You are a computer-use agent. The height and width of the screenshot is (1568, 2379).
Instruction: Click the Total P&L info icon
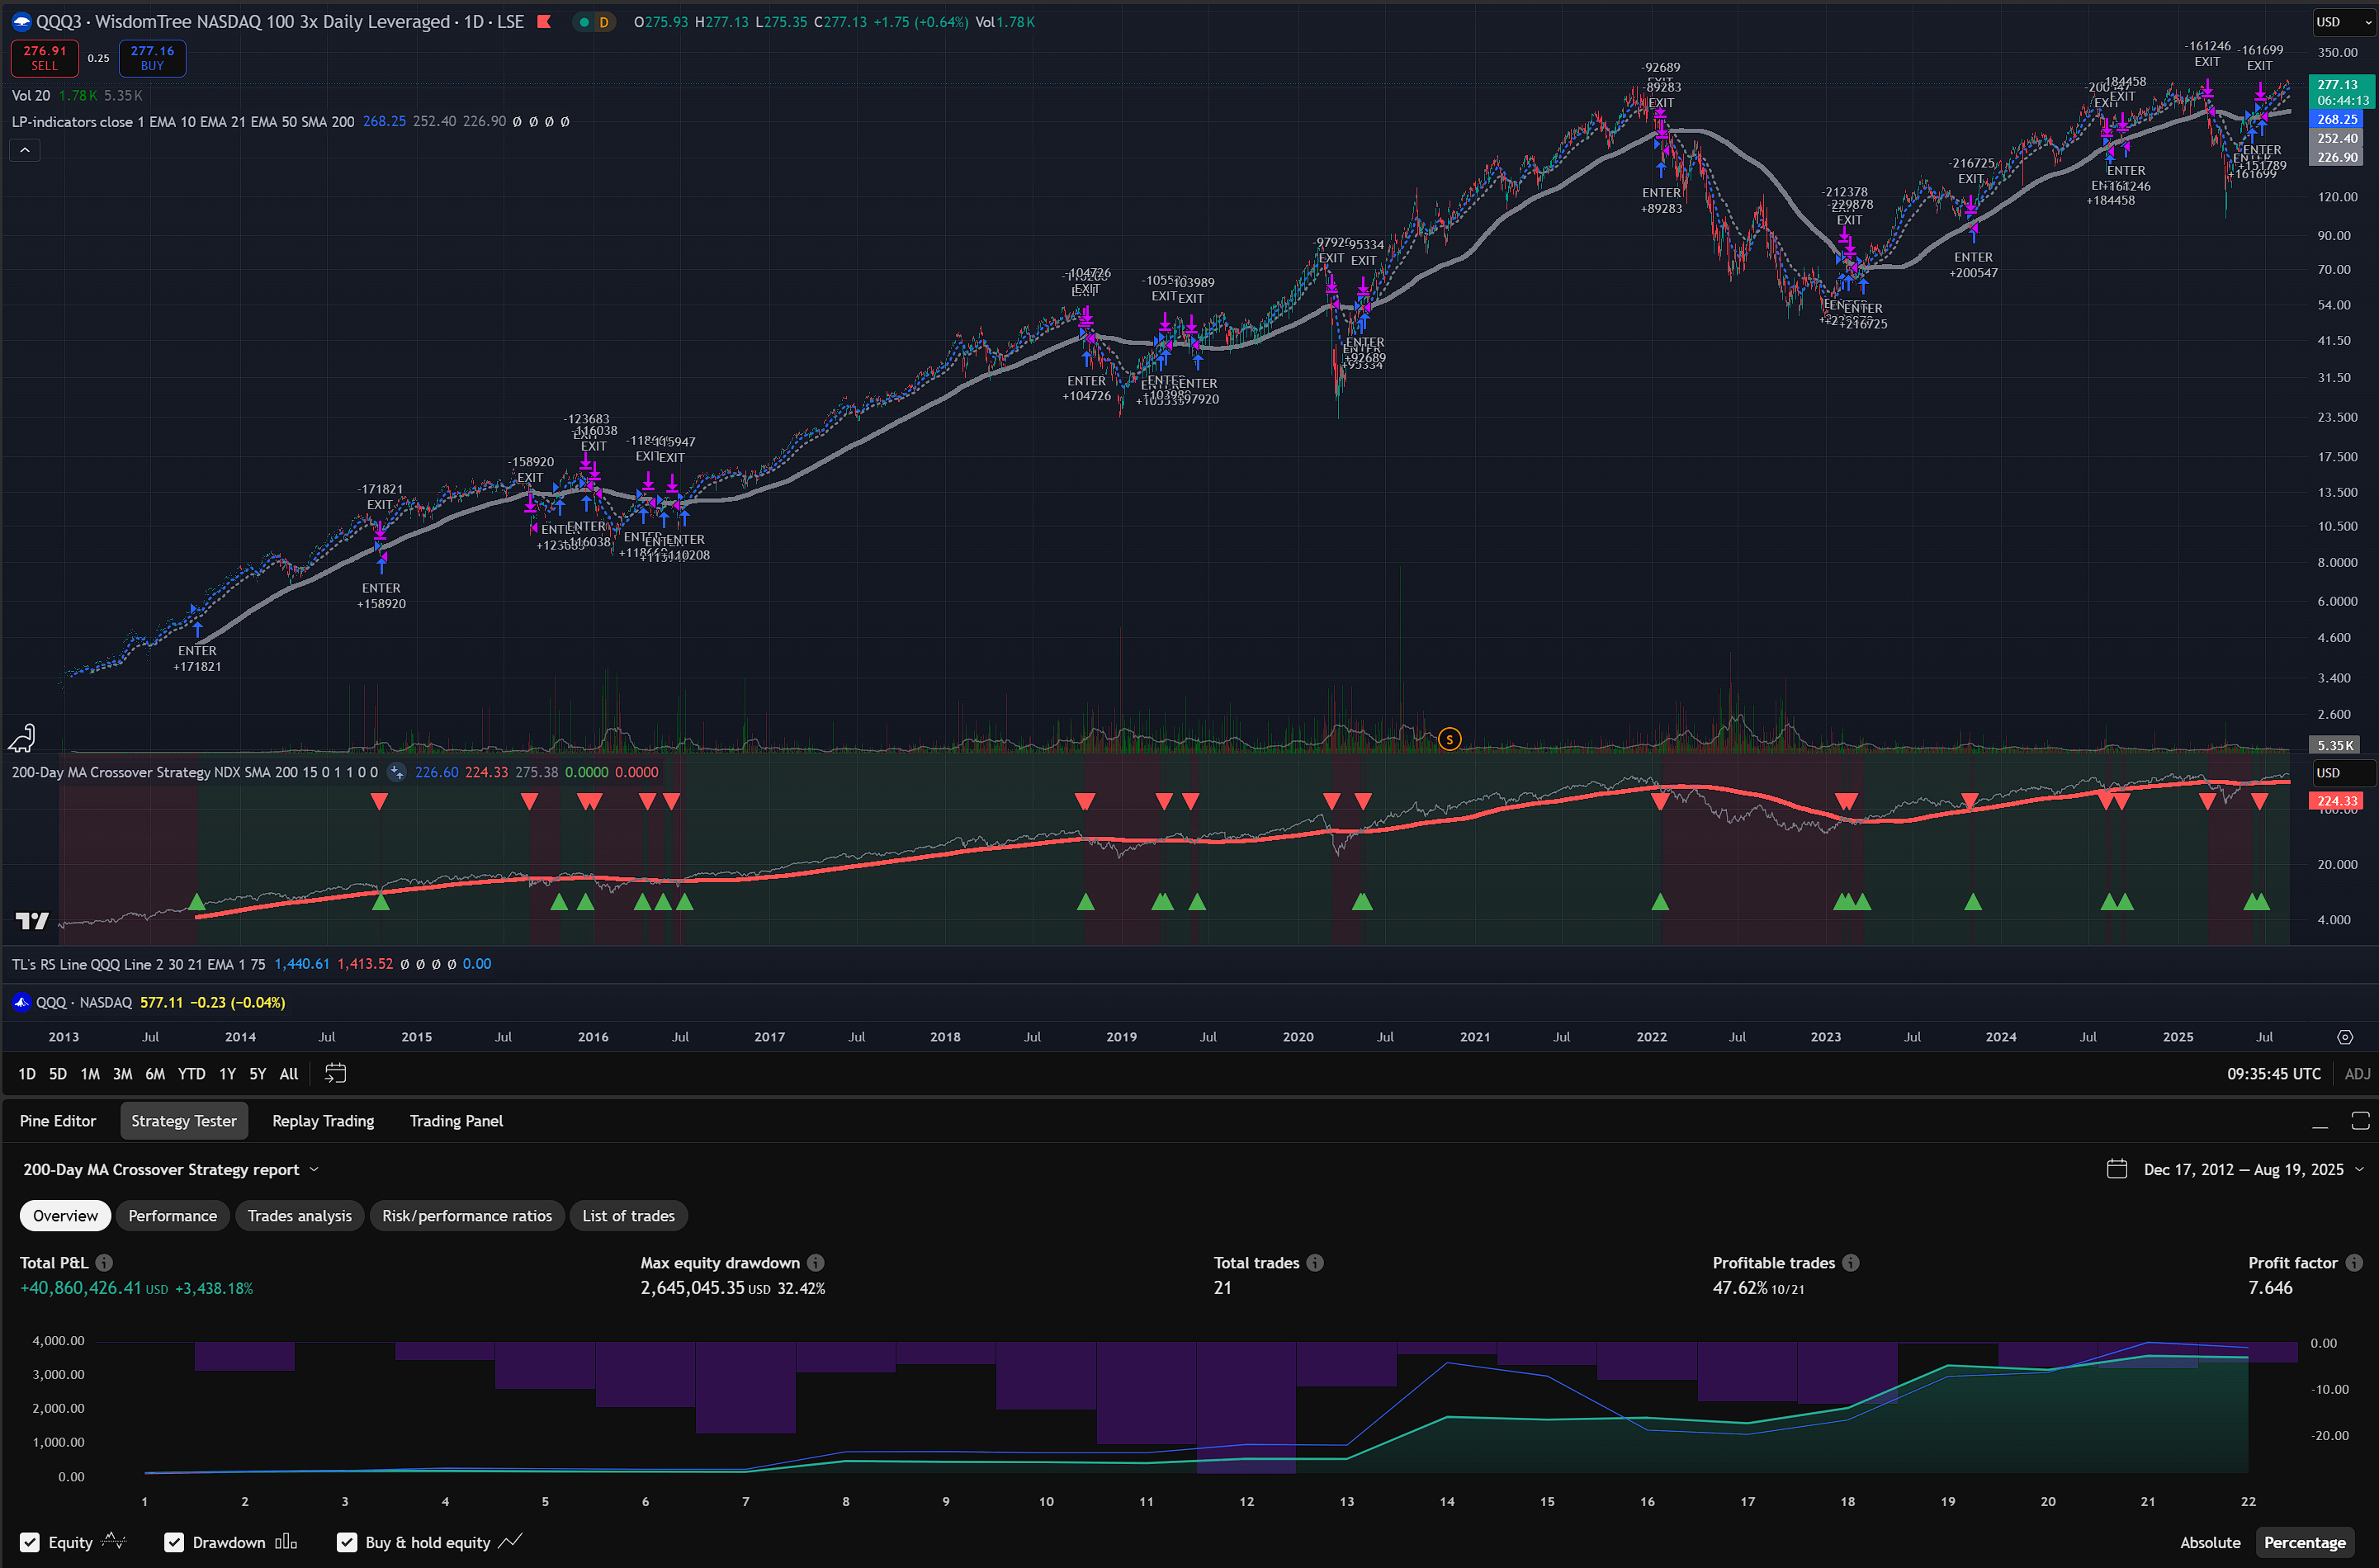pos(104,1263)
